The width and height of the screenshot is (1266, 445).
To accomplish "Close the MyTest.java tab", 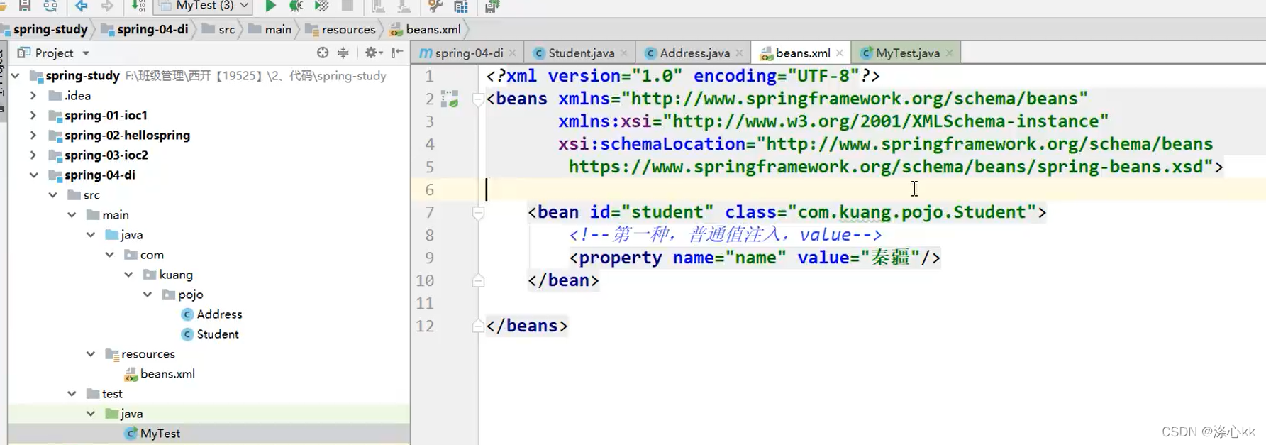I will click(949, 53).
